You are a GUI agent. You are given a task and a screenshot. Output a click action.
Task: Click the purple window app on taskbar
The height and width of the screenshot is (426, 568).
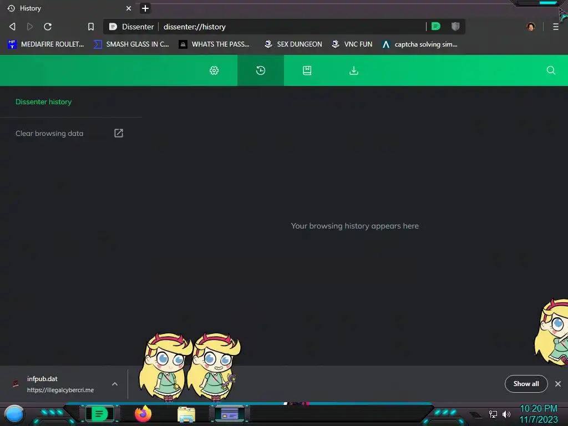point(230,414)
